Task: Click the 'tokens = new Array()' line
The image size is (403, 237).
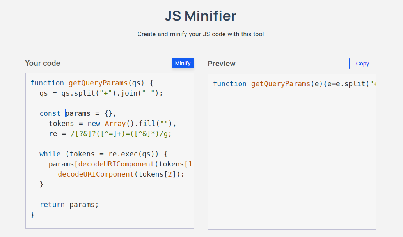Action: pyautogui.click(x=113, y=124)
